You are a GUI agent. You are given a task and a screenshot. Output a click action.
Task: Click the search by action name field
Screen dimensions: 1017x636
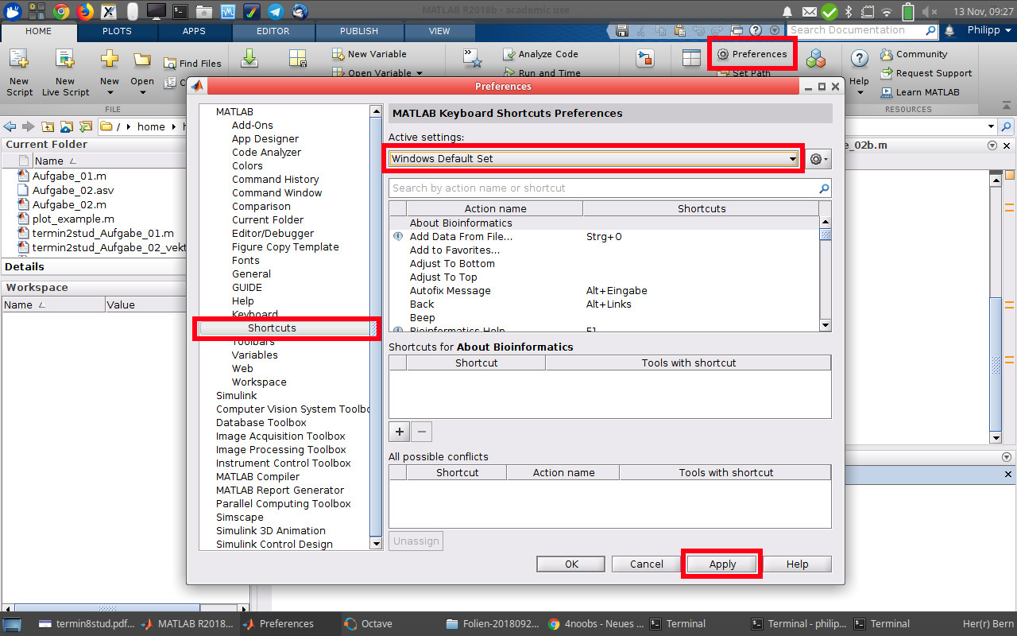[x=604, y=188]
